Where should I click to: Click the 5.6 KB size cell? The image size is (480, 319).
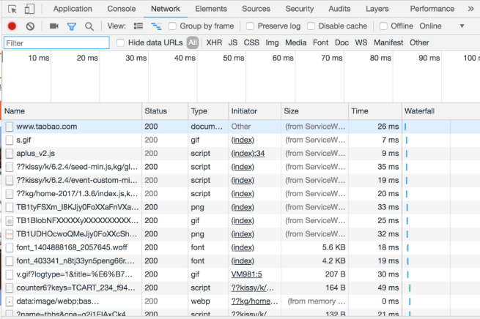coord(314,247)
